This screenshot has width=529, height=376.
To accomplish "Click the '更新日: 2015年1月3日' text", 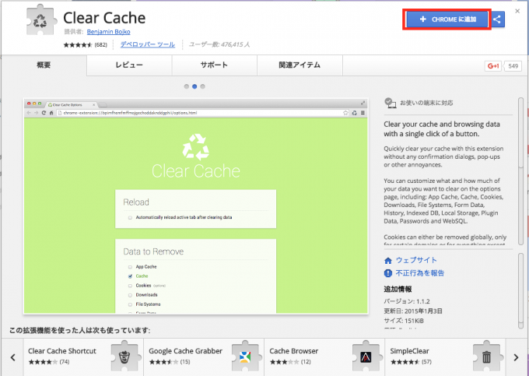I will coord(413,311).
